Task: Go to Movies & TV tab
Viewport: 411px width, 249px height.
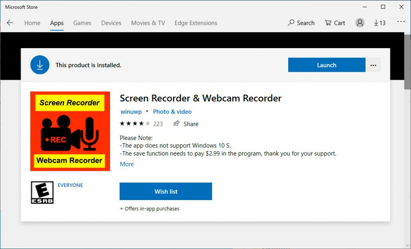Action: tap(148, 23)
